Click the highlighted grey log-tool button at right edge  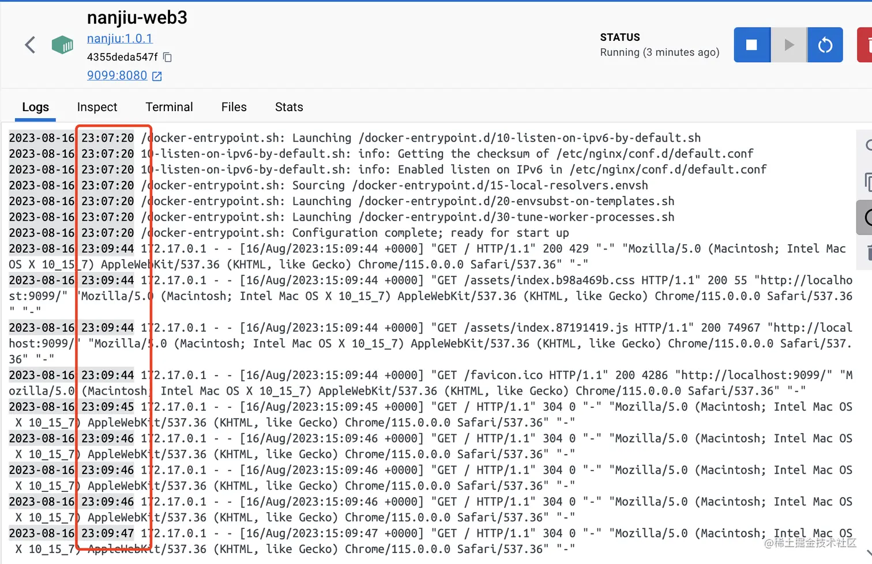865,217
